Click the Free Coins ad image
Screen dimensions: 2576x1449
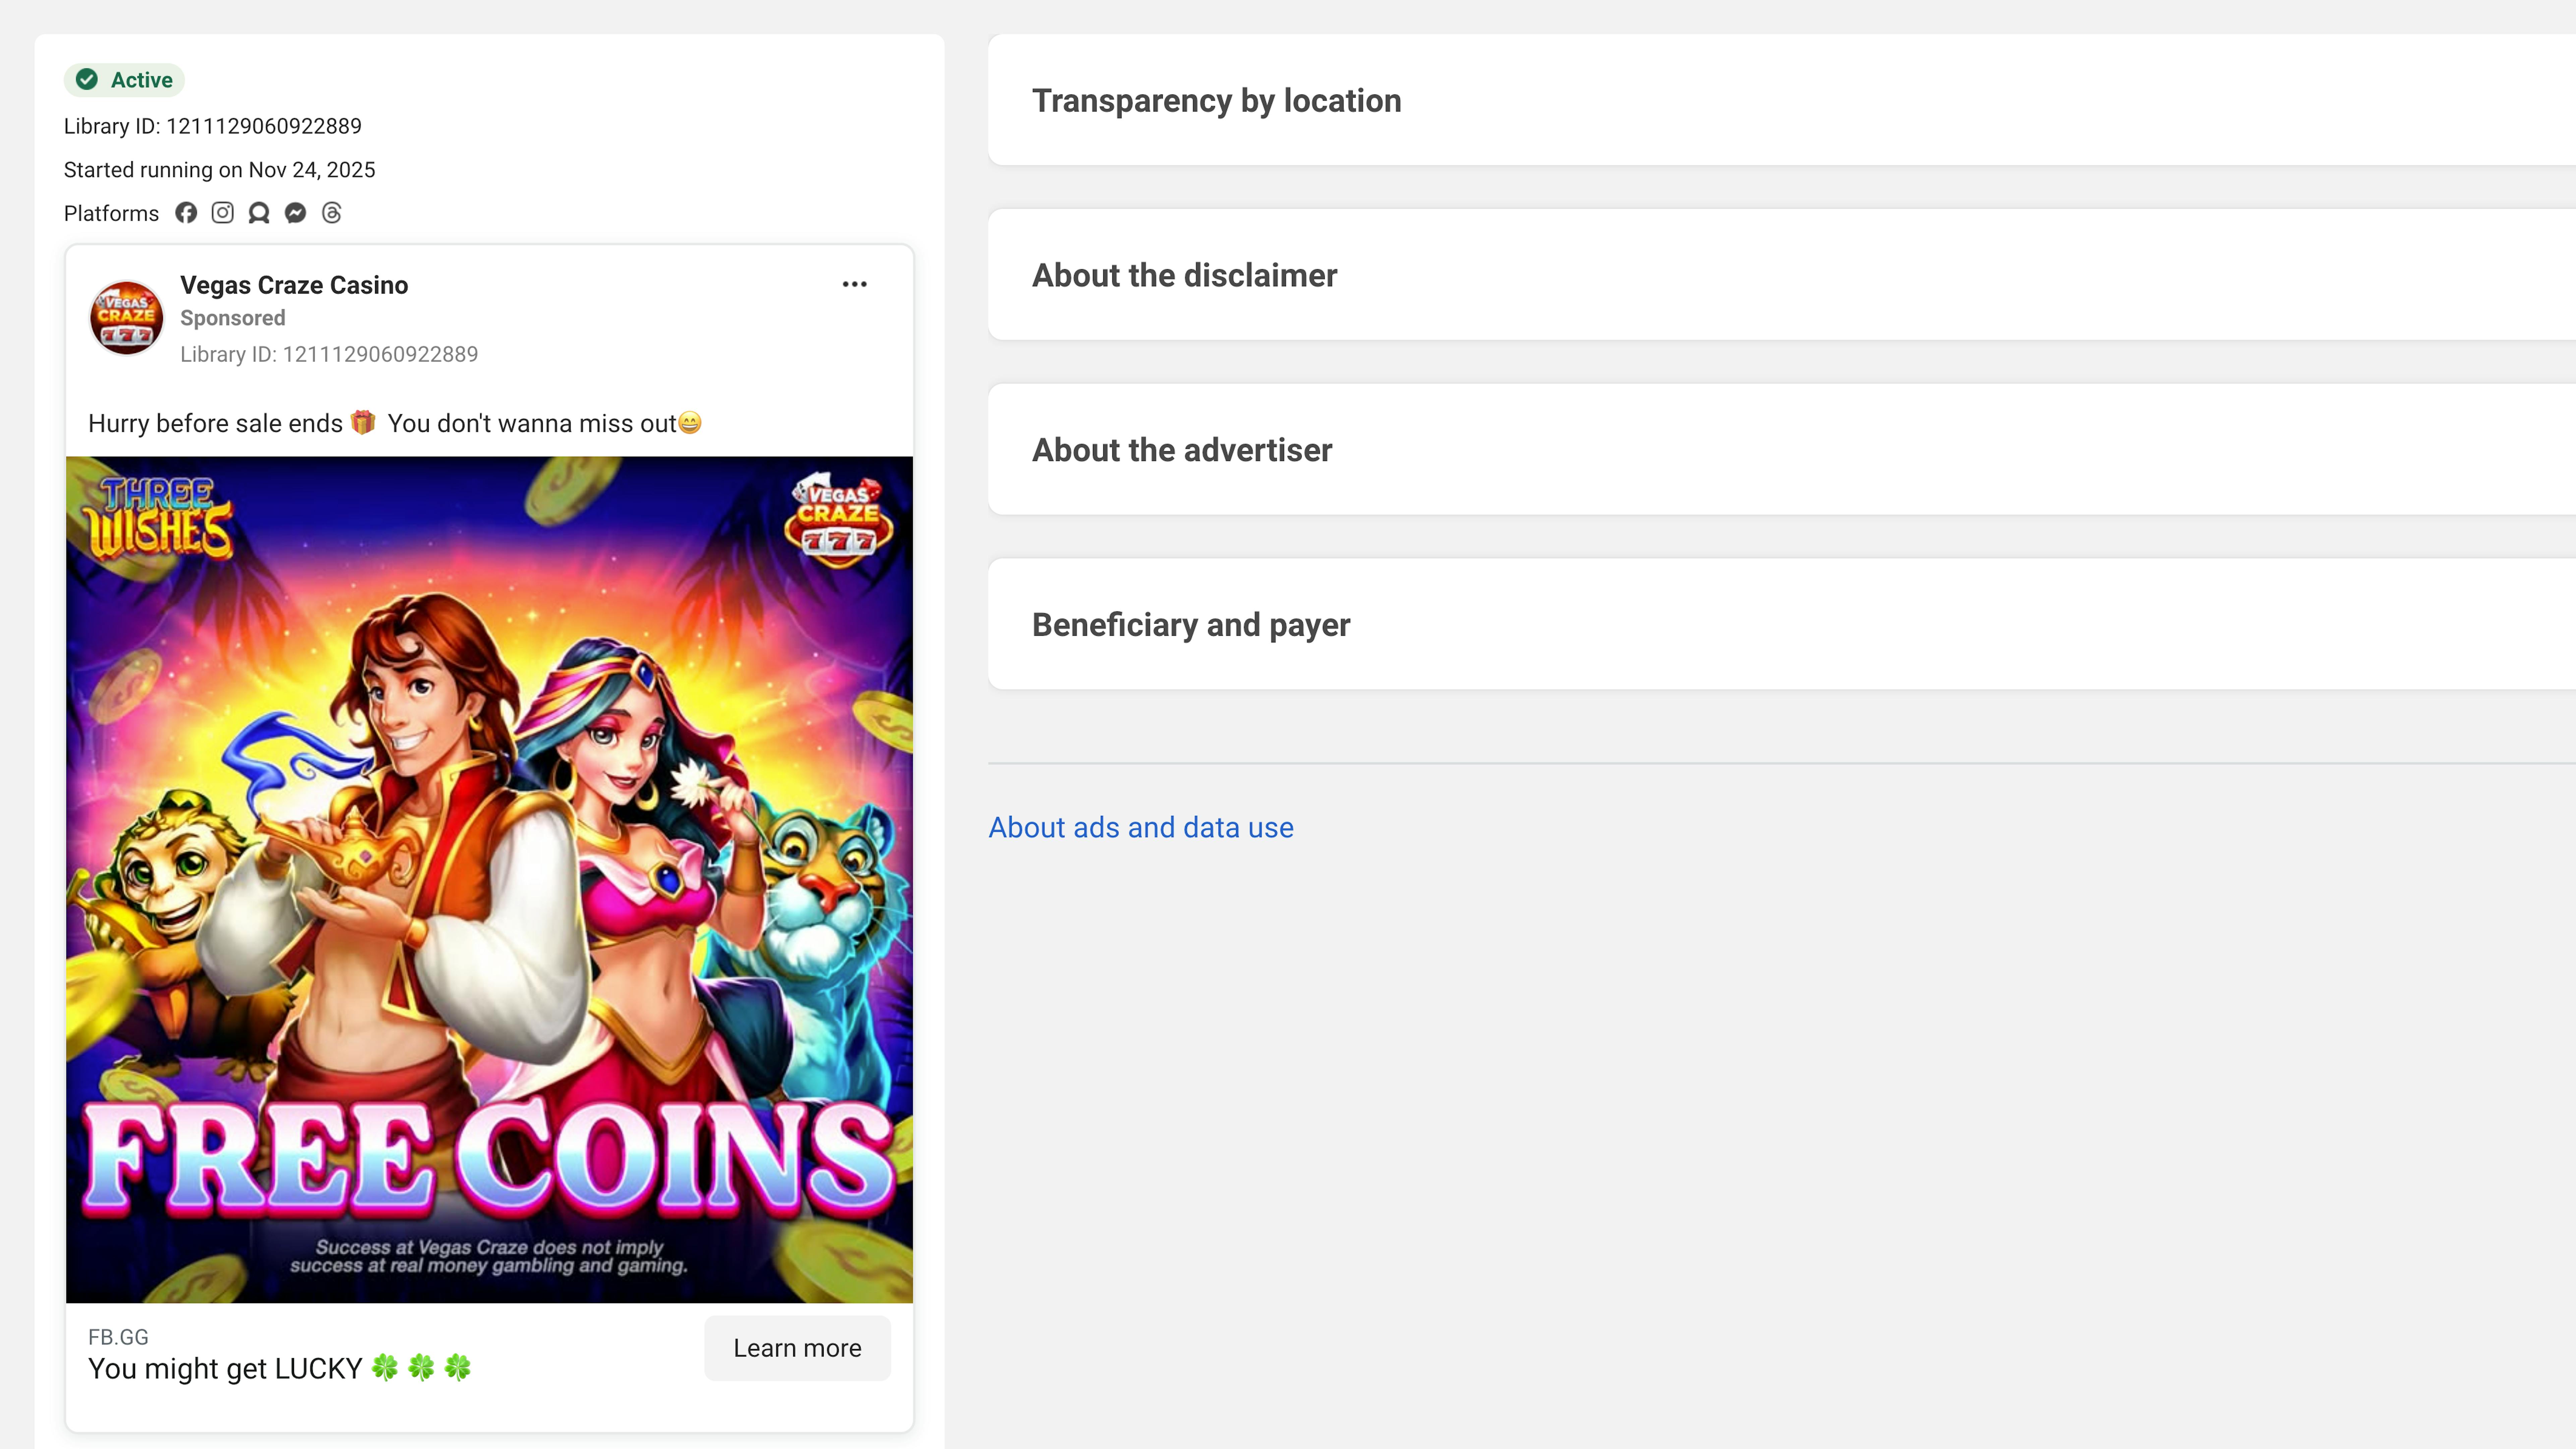pos(489,880)
